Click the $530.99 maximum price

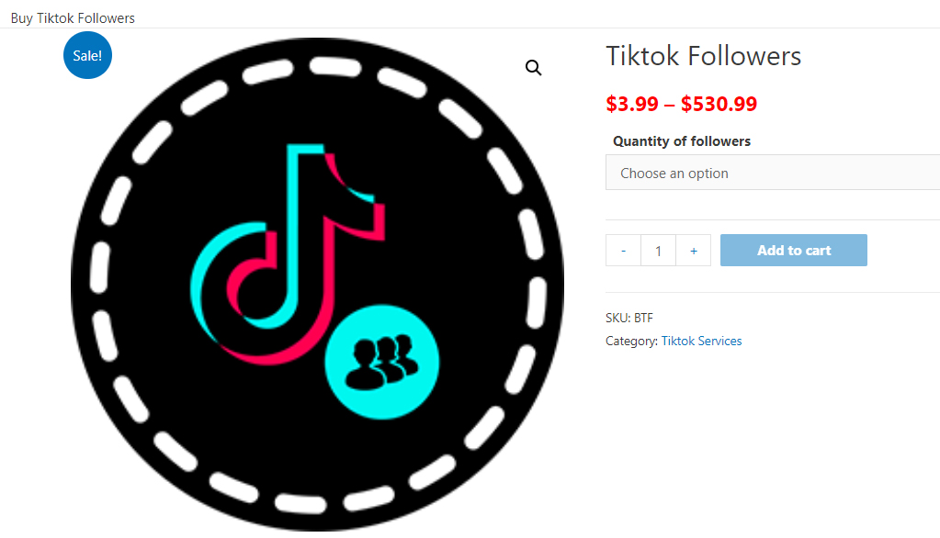point(719,104)
